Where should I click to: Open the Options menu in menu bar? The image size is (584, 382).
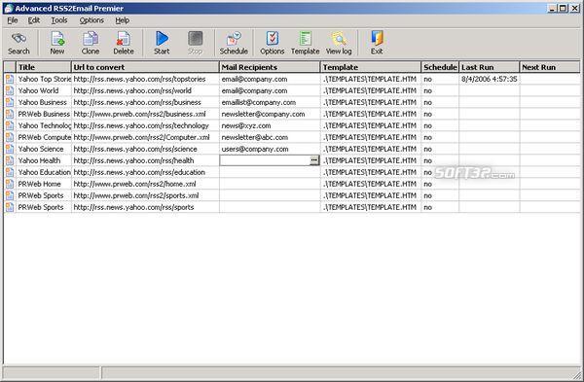tap(91, 20)
